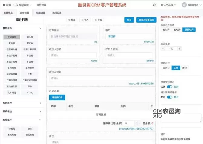Viewport: 203px width, 144px height.
Task: Open the 默认产品线 dropdown
Action: [169, 5]
